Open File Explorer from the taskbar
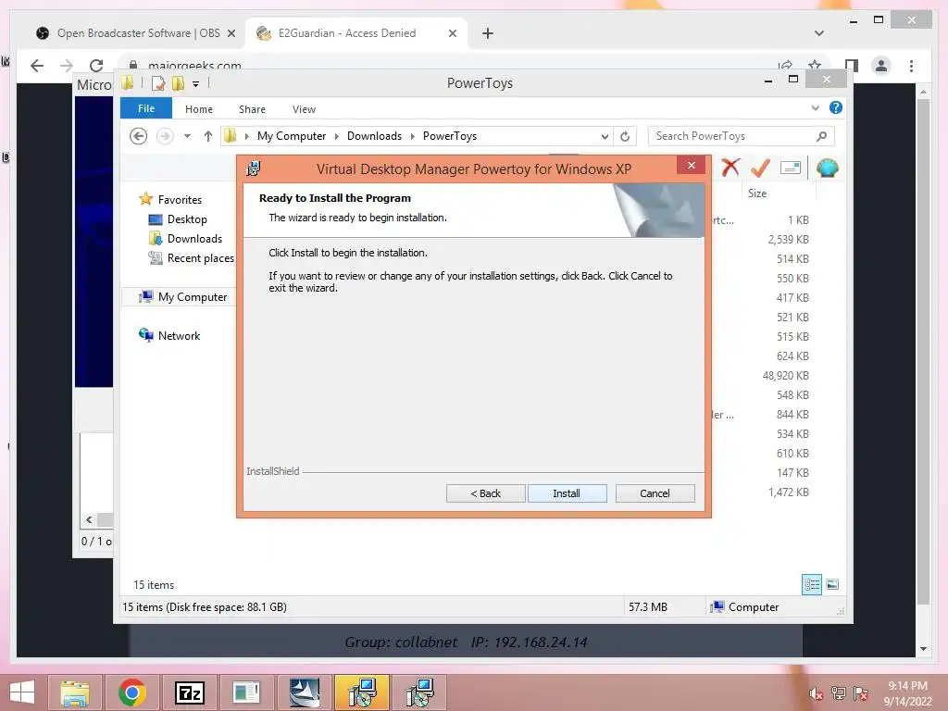 75,692
